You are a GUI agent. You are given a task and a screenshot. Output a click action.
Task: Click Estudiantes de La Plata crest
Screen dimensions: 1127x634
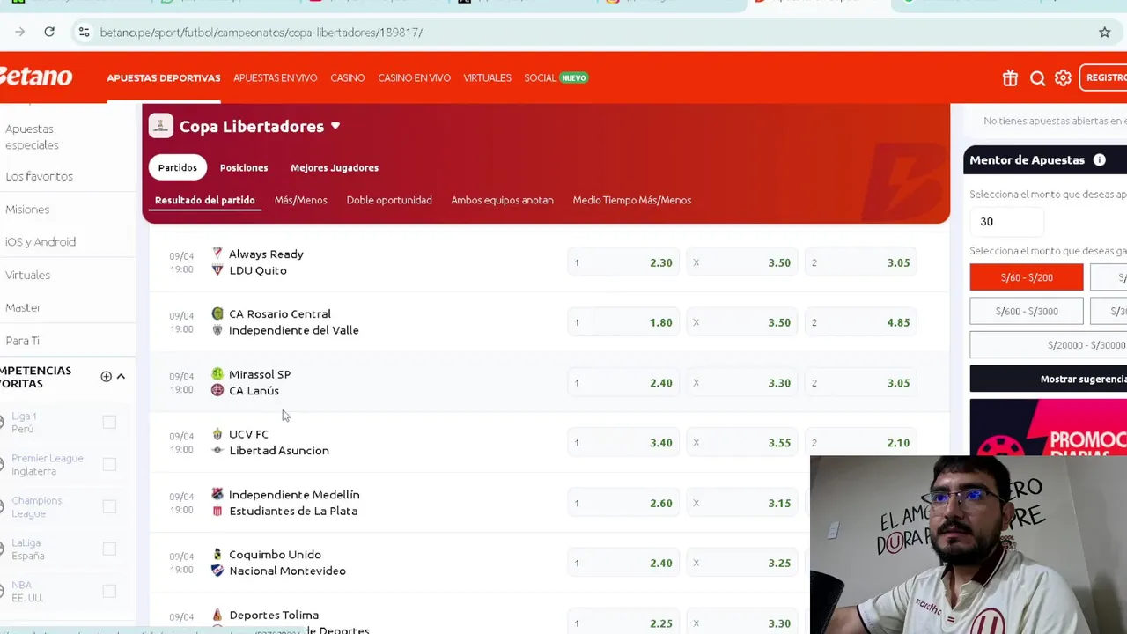[217, 511]
